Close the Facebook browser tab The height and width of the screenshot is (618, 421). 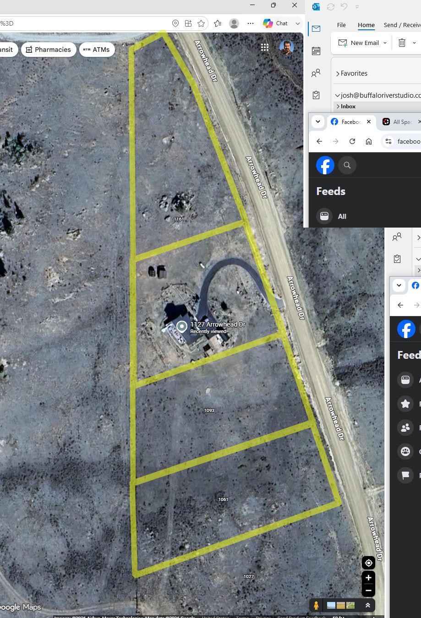point(369,122)
